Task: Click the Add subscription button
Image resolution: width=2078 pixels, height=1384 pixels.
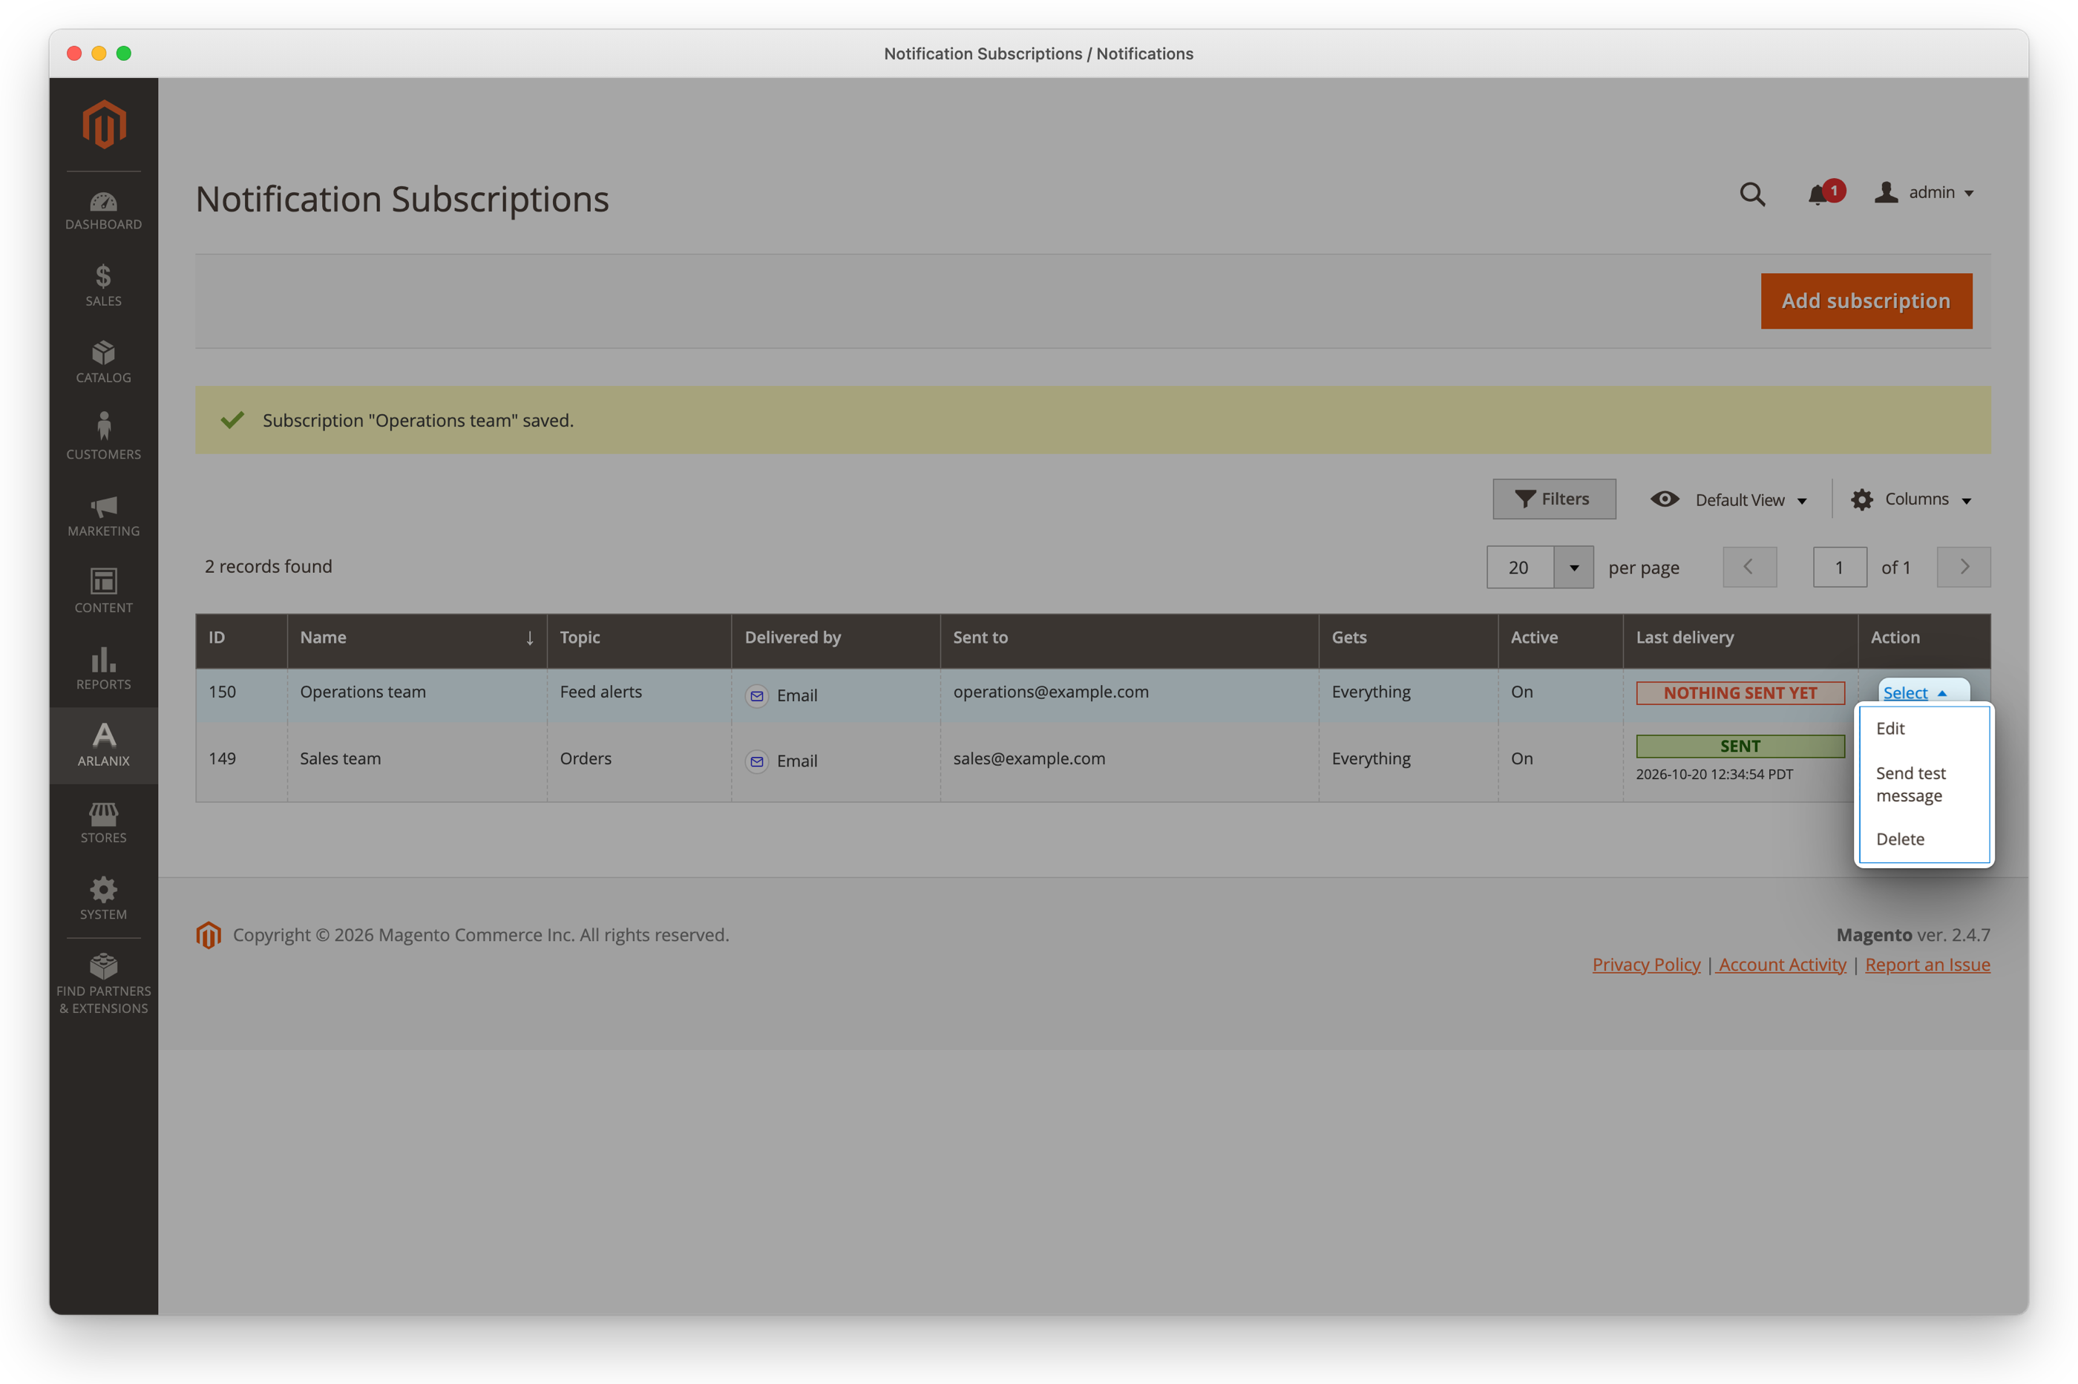Action: point(1865,301)
